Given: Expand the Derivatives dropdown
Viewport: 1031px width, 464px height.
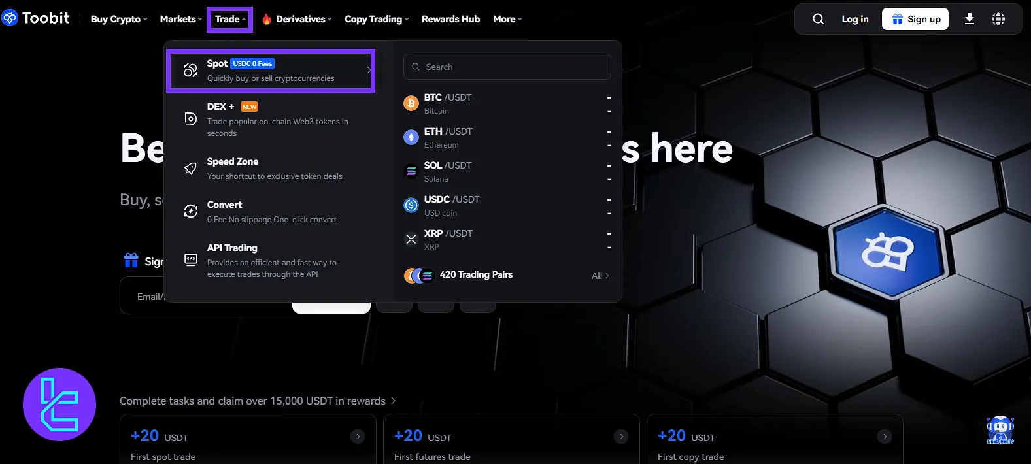Looking at the screenshot, I should pos(304,19).
